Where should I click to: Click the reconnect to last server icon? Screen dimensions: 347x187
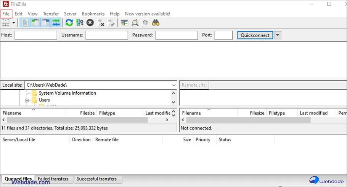coord(111,23)
